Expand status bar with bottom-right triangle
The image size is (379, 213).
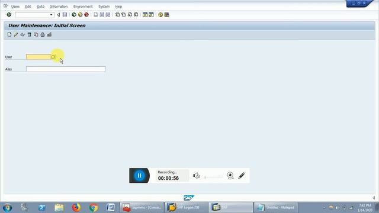[x=374, y=198]
